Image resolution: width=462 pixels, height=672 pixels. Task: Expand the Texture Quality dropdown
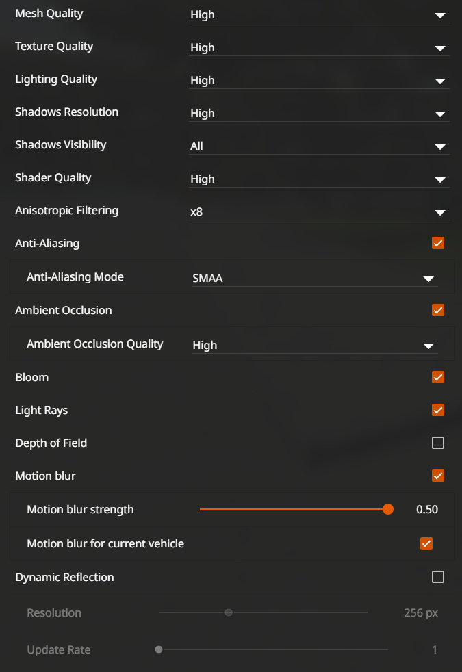318,47
